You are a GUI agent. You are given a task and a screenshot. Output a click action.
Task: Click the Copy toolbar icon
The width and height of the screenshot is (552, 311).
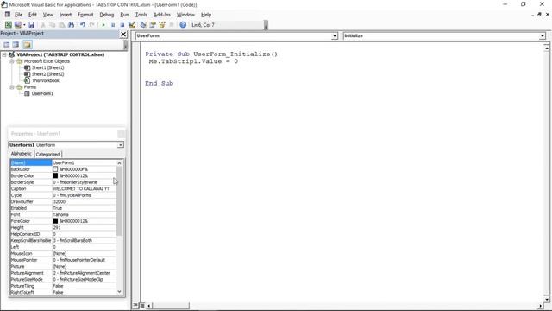pyautogui.click(x=52, y=25)
